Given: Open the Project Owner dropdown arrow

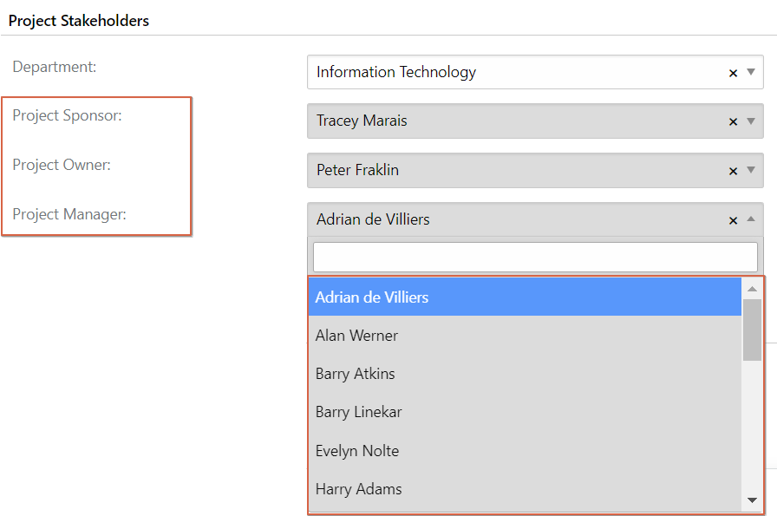Looking at the screenshot, I should click(x=751, y=170).
